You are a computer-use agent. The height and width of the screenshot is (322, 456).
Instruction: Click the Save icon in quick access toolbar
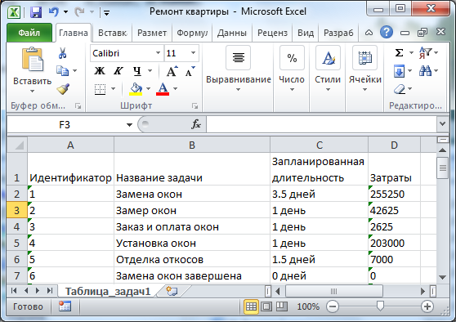[x=36, y=12]
